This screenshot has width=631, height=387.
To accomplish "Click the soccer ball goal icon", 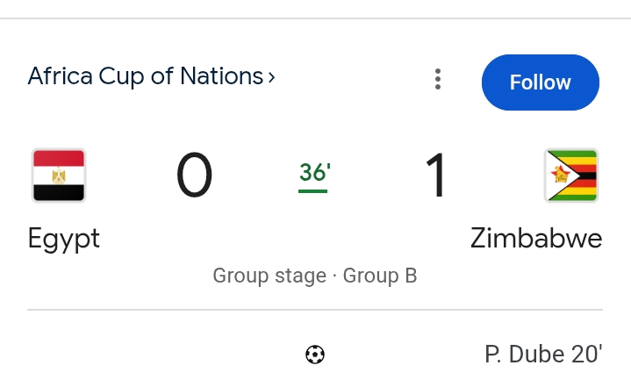I will pyautogui.click(x=314, y=355).
